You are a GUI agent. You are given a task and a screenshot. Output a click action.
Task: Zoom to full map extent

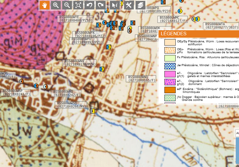coord(78,5)
